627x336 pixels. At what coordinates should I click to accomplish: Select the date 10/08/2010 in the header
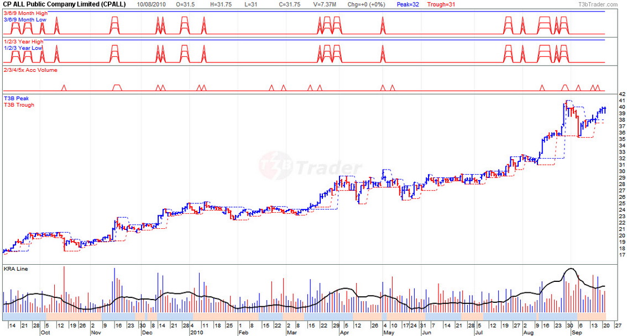click(x=151, y=4)
